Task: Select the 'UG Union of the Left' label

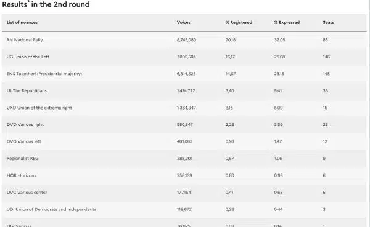Action: click(x=28, y=57)
